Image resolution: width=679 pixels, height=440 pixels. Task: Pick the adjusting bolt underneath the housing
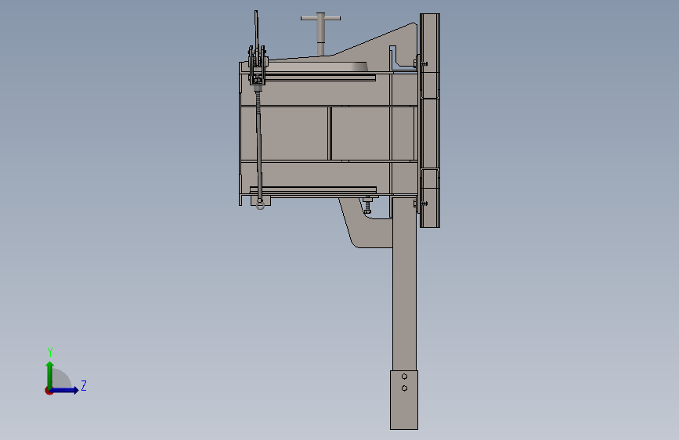[x=367, y=205]
